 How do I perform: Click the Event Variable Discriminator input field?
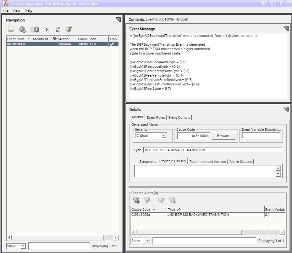point(262,135)
